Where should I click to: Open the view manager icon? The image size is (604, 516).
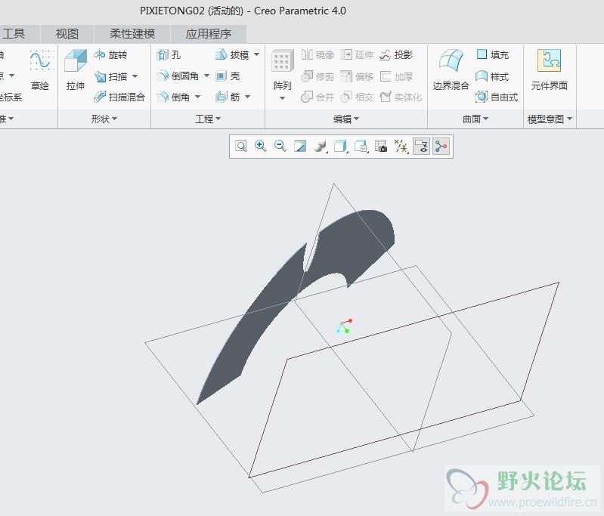click(381, 147)
